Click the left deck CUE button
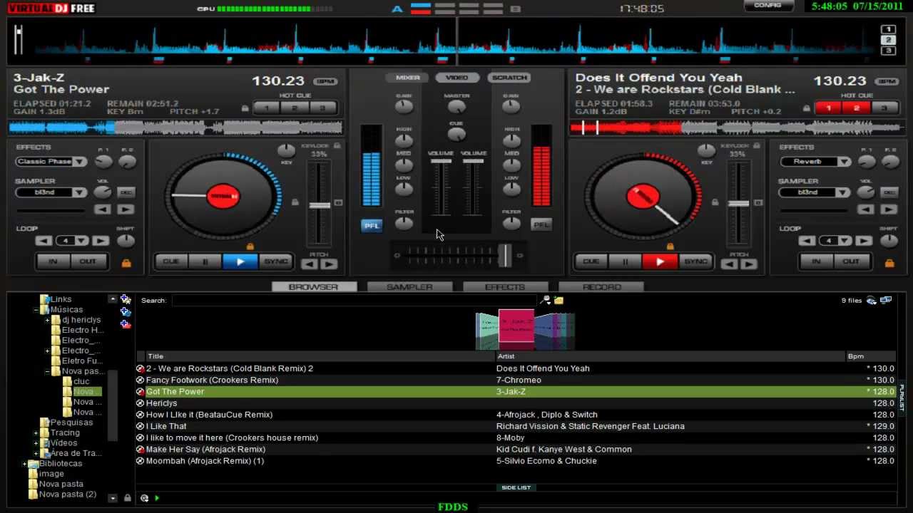The height and width of the screenshot is (513, 913). point(171,261)
